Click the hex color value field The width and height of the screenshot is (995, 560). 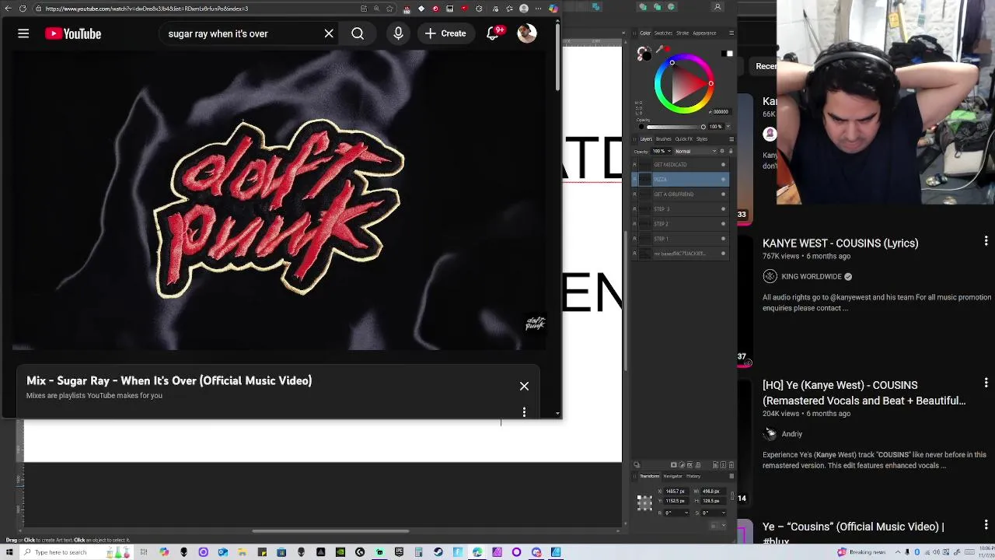pos(721,112)
